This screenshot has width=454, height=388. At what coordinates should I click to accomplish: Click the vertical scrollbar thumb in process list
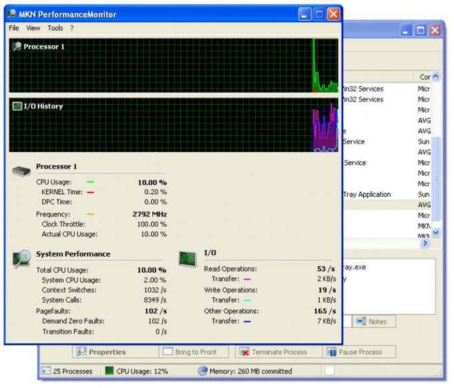pos(436,179)
